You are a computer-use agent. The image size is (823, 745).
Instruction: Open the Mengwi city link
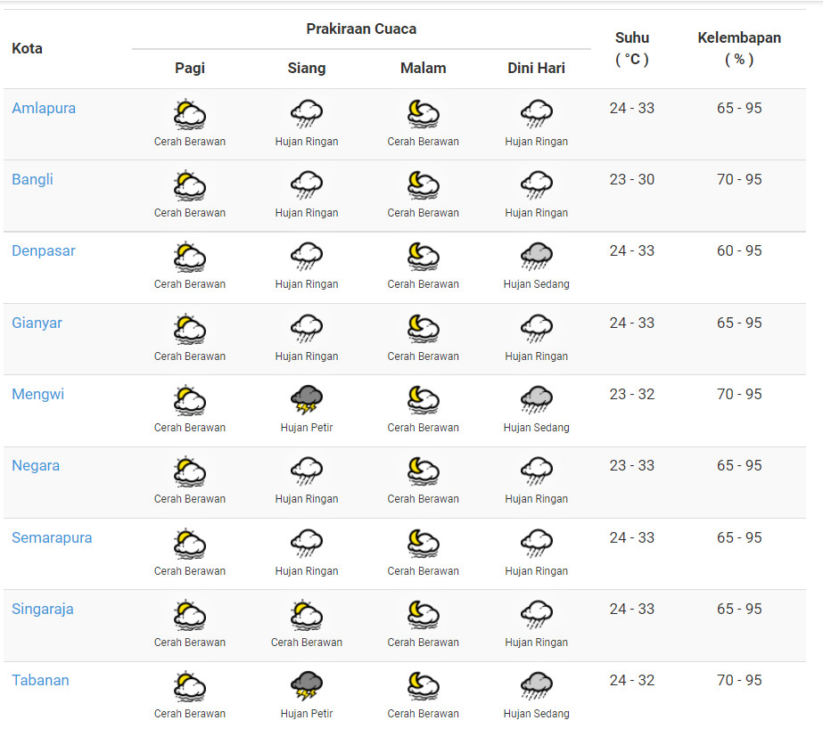pyautogui.click(x=37, y=394)
